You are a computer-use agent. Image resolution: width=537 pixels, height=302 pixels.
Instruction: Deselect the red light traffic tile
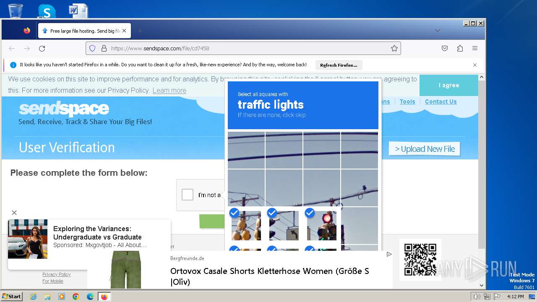(x=322, y=226)
